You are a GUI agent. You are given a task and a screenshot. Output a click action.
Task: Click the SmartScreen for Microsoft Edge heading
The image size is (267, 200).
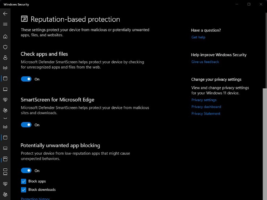58,100
